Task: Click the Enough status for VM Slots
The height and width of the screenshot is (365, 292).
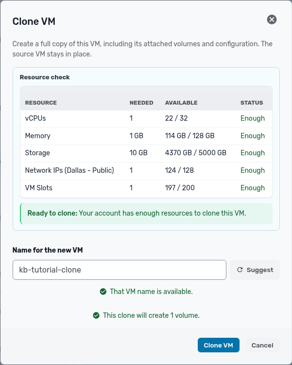Action: click(x=253, y=188)
